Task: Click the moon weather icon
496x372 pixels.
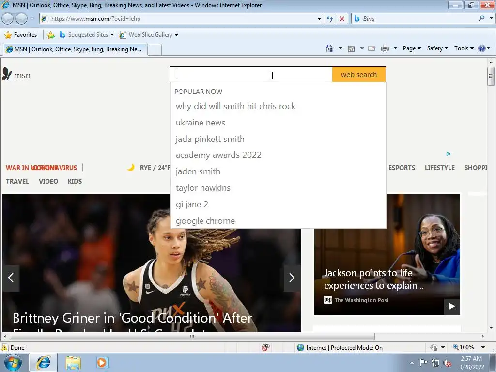Action: click(x=131, y=167)
